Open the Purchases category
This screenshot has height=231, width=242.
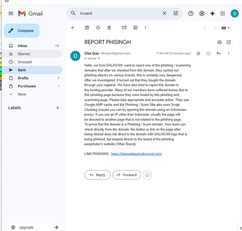[x=32, y=86]
